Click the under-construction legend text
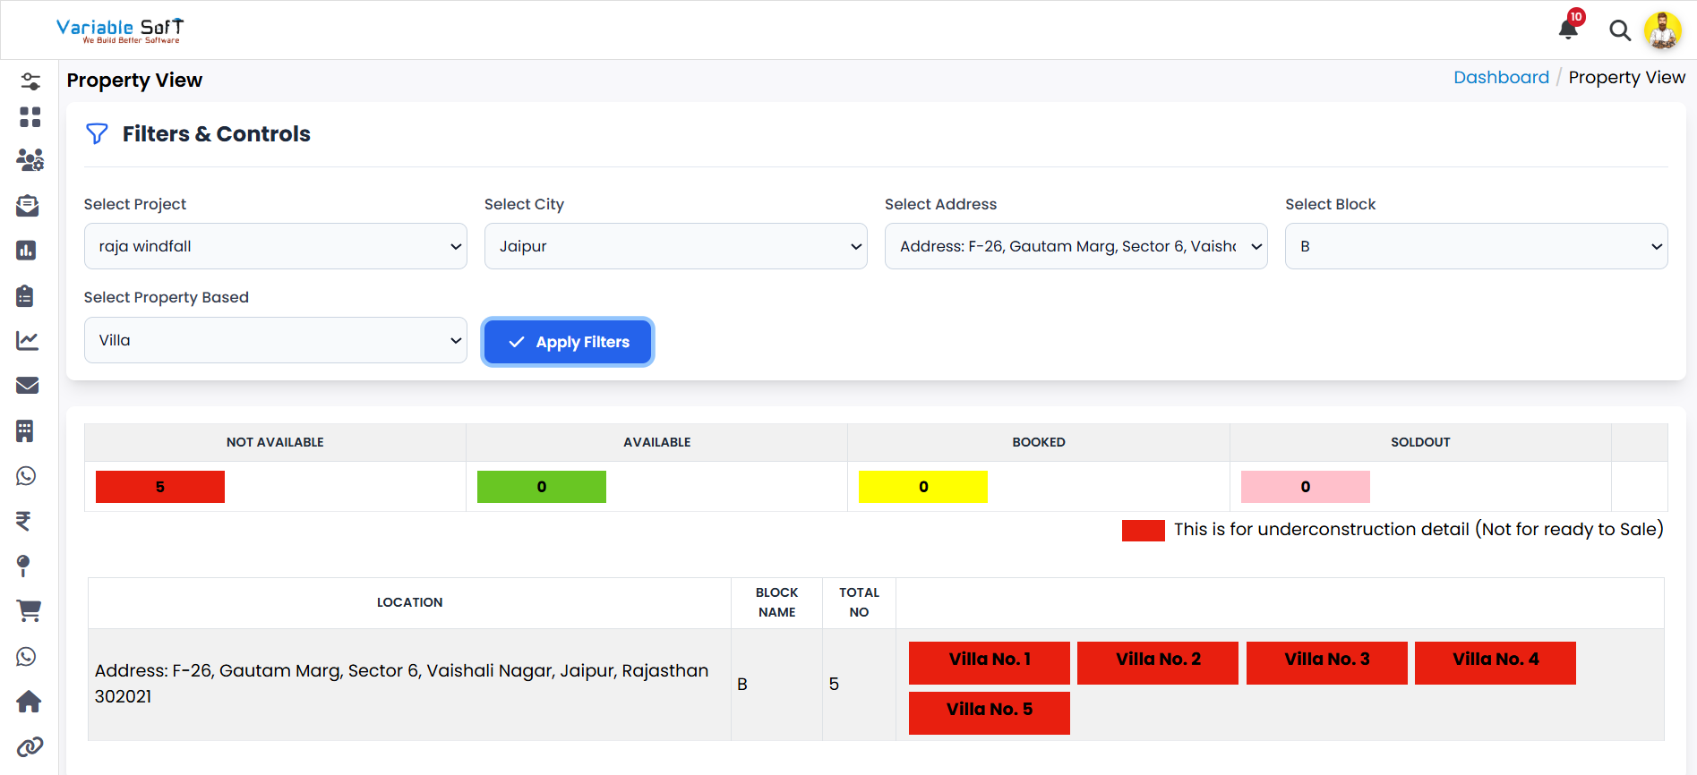 click(1418, 530)
